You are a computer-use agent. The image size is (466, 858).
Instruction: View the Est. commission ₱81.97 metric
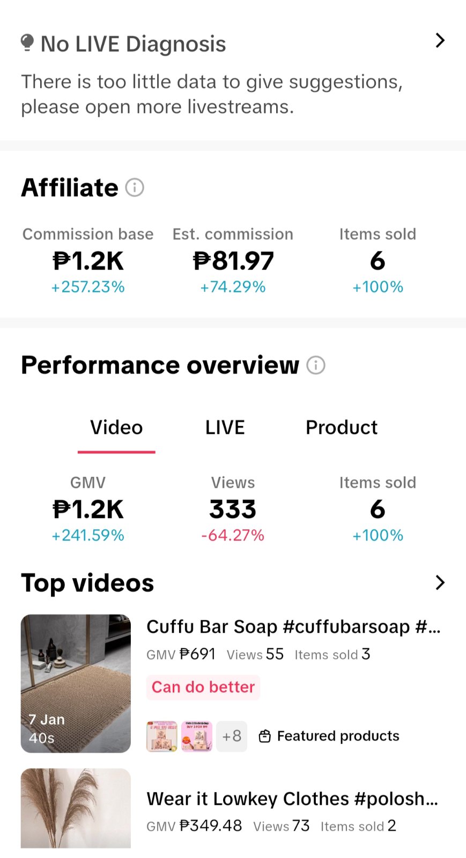point(233,261)
